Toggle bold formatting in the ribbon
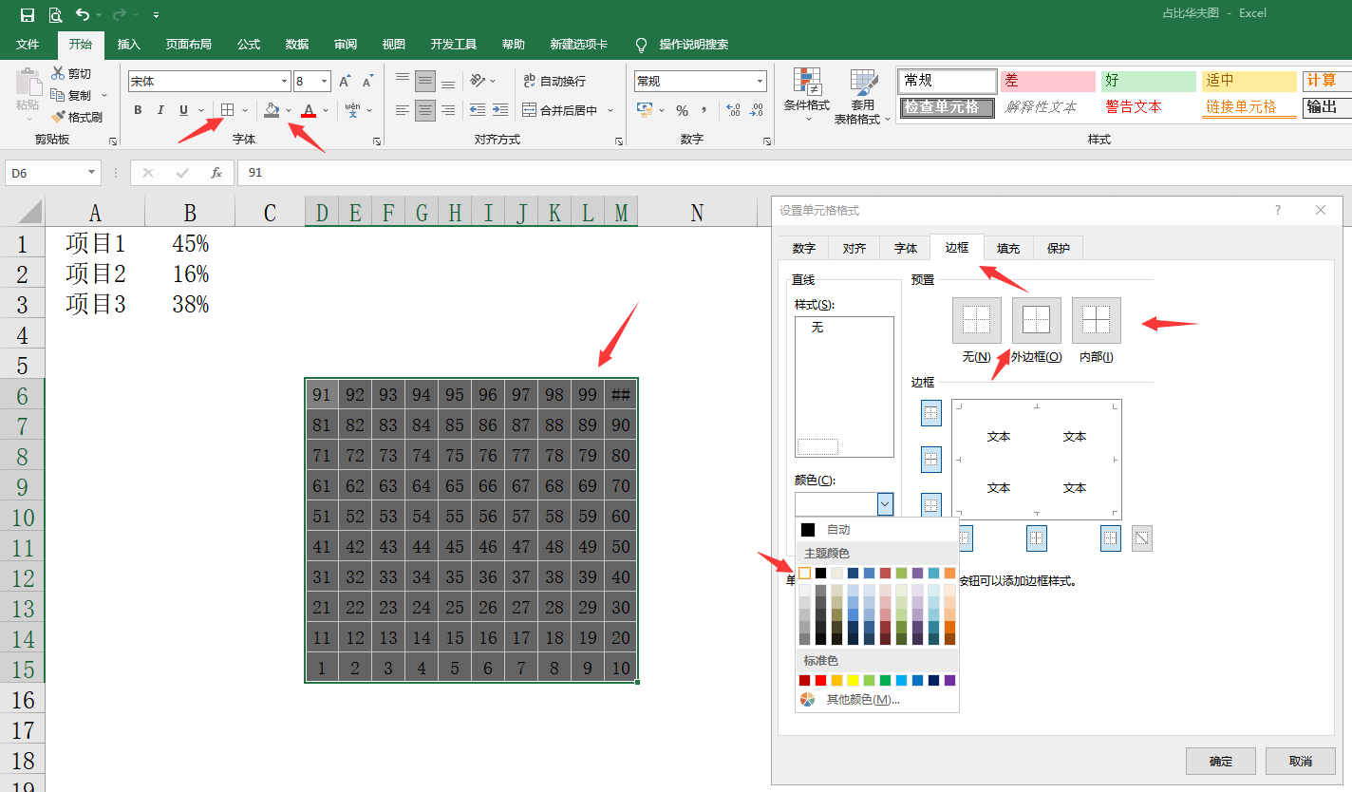This screenshot has width=1352, height=792. coord(138,110)
